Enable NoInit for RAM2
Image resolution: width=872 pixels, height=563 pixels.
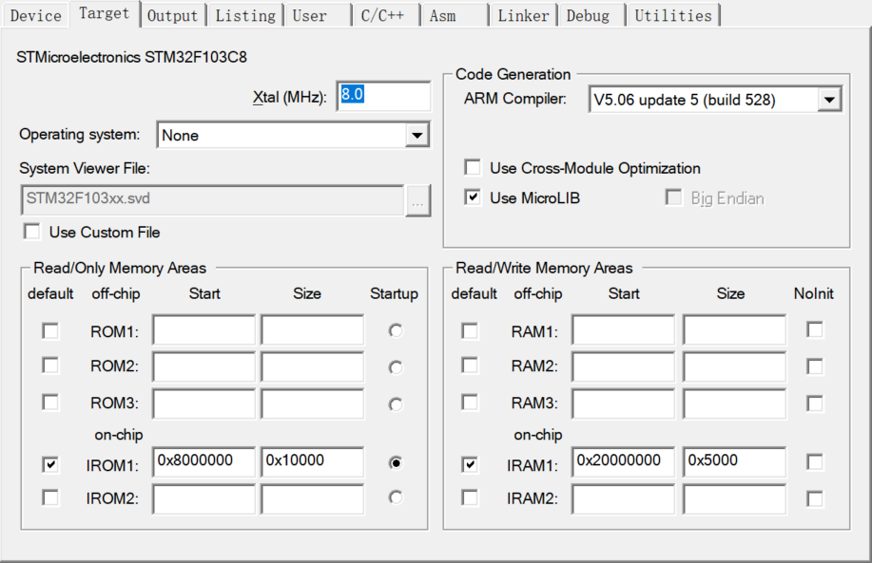pos(815,366)
